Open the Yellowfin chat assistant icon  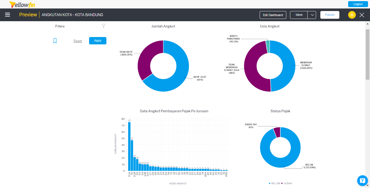pyautogui.click(x=362, y=180)
